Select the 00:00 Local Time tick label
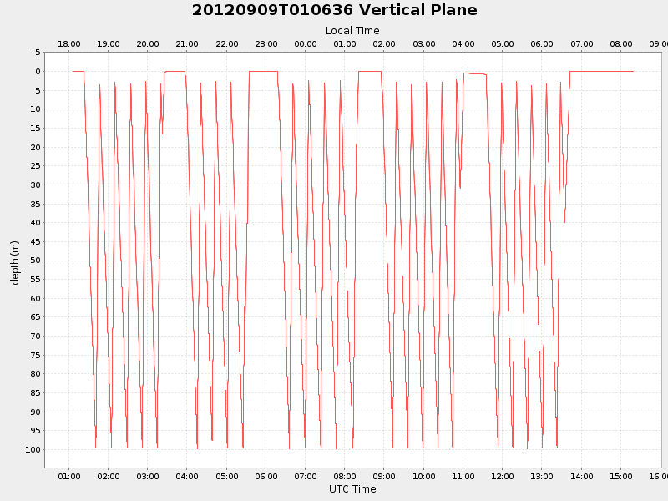The width and height of the screenshot is (668, 501). point(305,44)
